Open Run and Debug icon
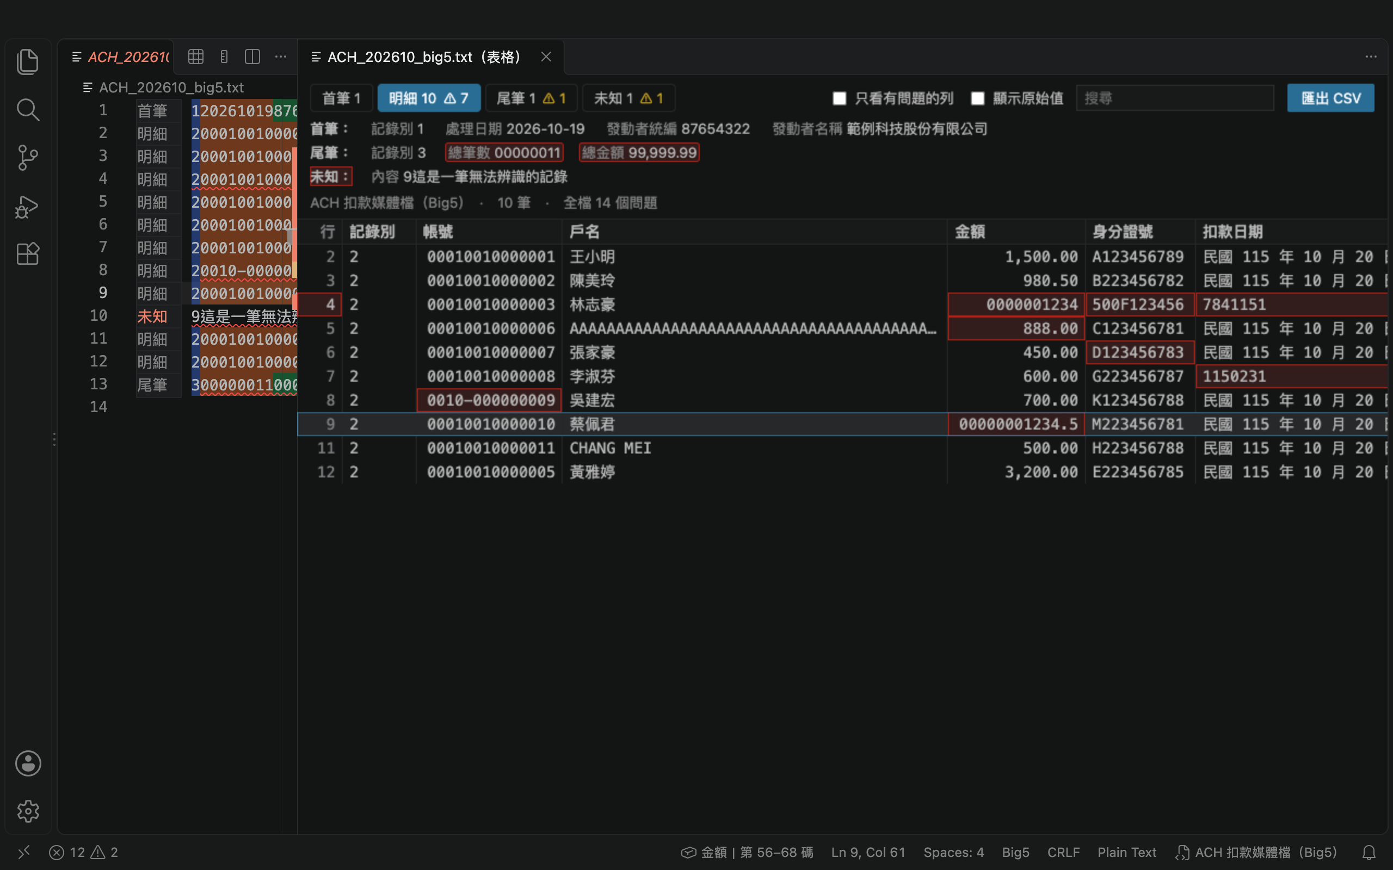Viewport: 1393px width, 870px height. (28, 207)
